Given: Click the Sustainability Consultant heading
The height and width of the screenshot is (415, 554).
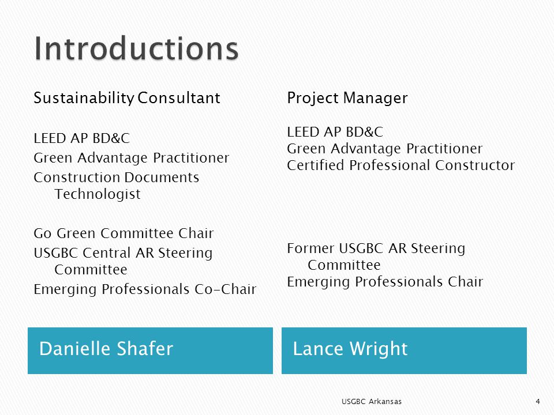Looking at the screenshot, I should coord(127,98).
